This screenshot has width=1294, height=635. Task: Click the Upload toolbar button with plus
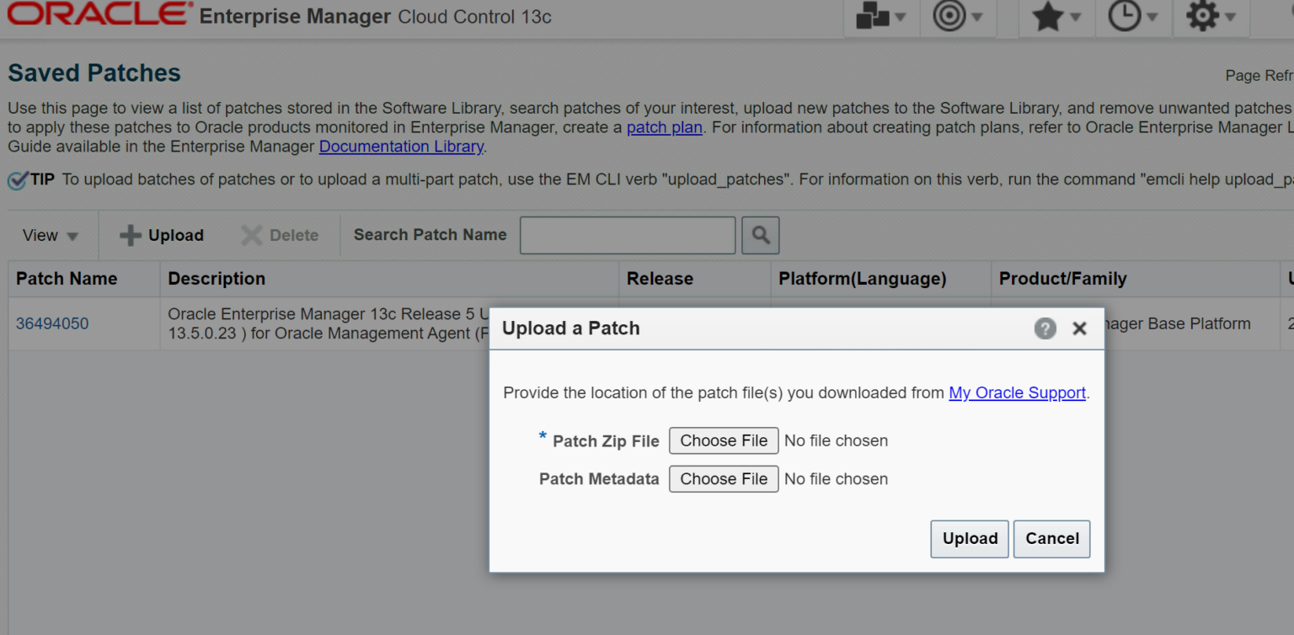pos(162,236)
